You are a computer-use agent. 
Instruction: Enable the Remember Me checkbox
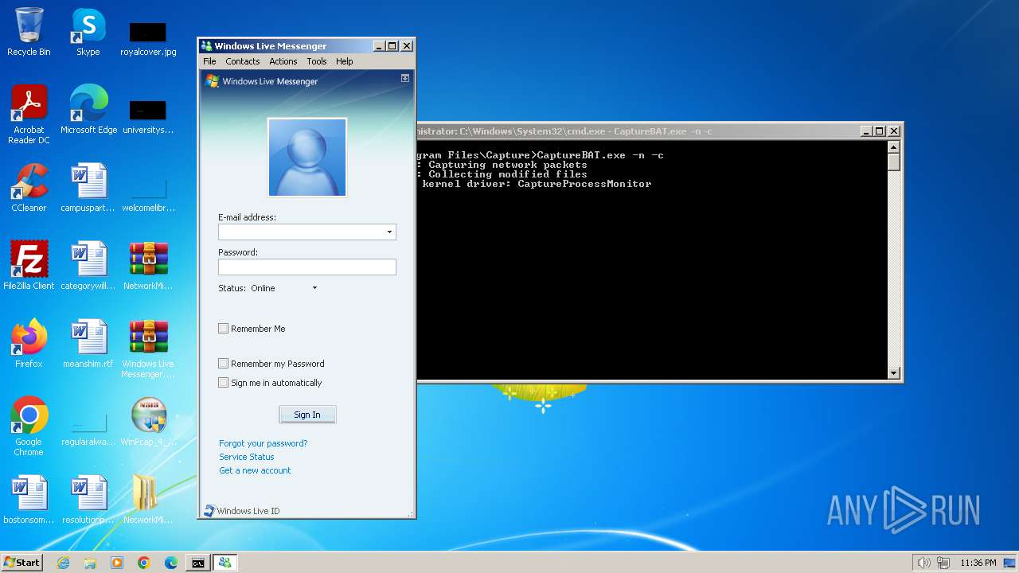coord(224,329)
